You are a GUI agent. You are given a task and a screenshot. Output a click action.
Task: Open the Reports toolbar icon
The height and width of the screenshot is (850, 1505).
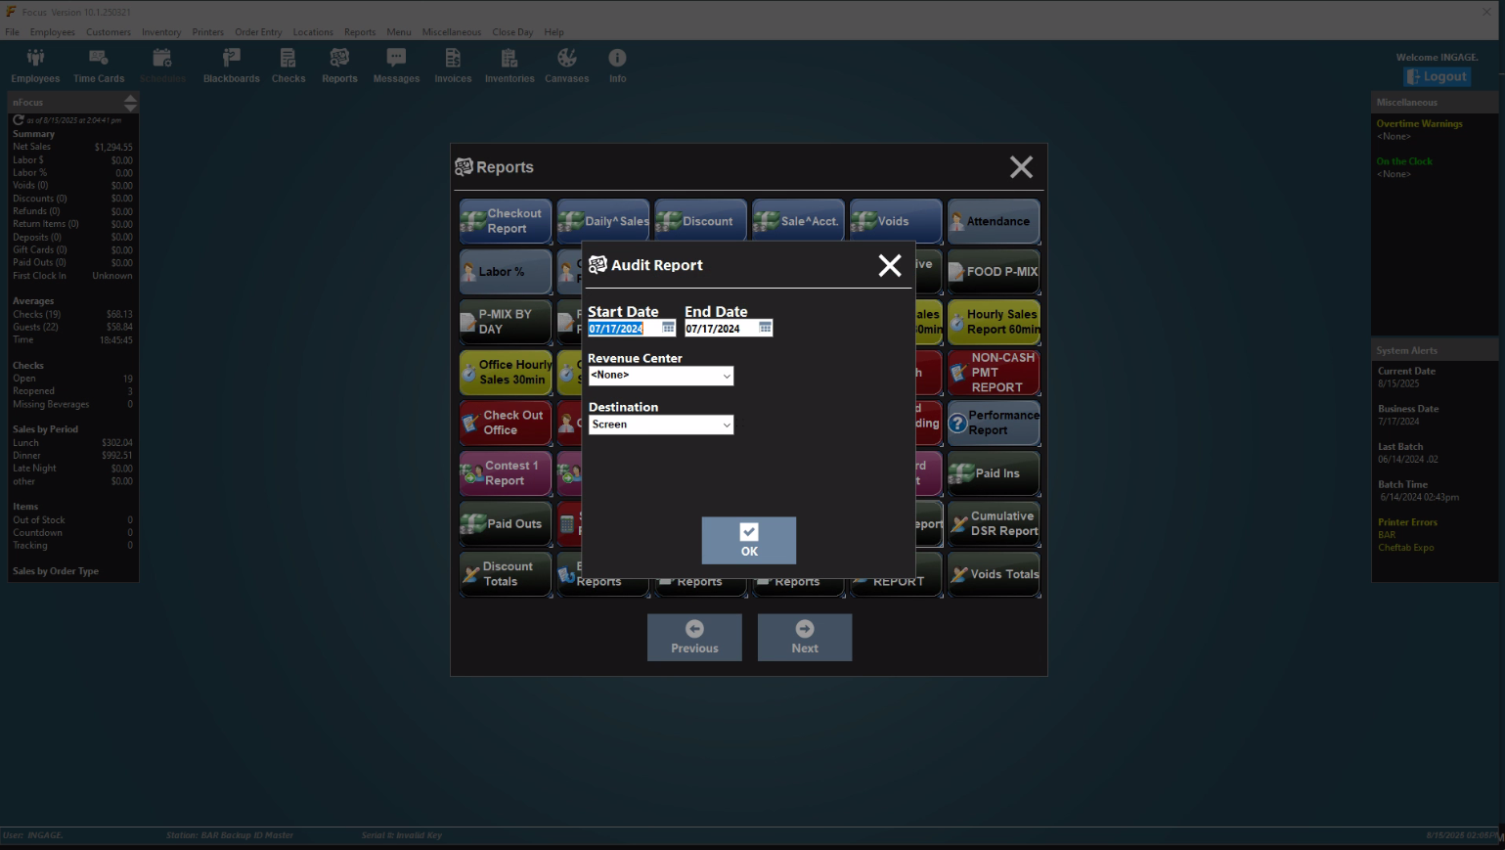pyautogui.click(x=339, y=66)
